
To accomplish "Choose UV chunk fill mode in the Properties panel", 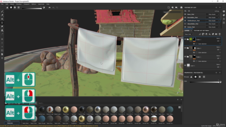I will click(x=204, y=77).
